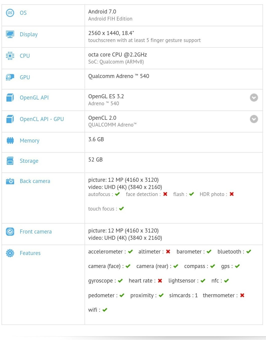Click the Back camera label

tap(35, 181)
